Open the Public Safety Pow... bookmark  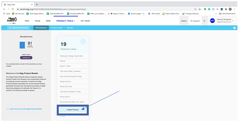click(x=171, y=14)
